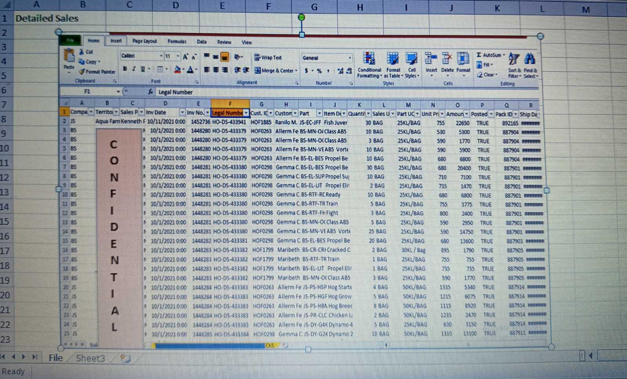This screenshot has height=379, width=627.
Task: Open the Pack ID column filter arrow
Action: point(516,114)
